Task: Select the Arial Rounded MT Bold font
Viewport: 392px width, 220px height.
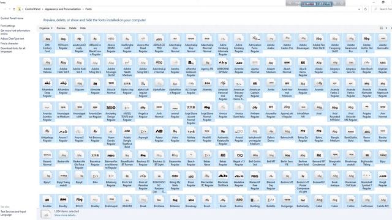Action: [x=335, y=112]
